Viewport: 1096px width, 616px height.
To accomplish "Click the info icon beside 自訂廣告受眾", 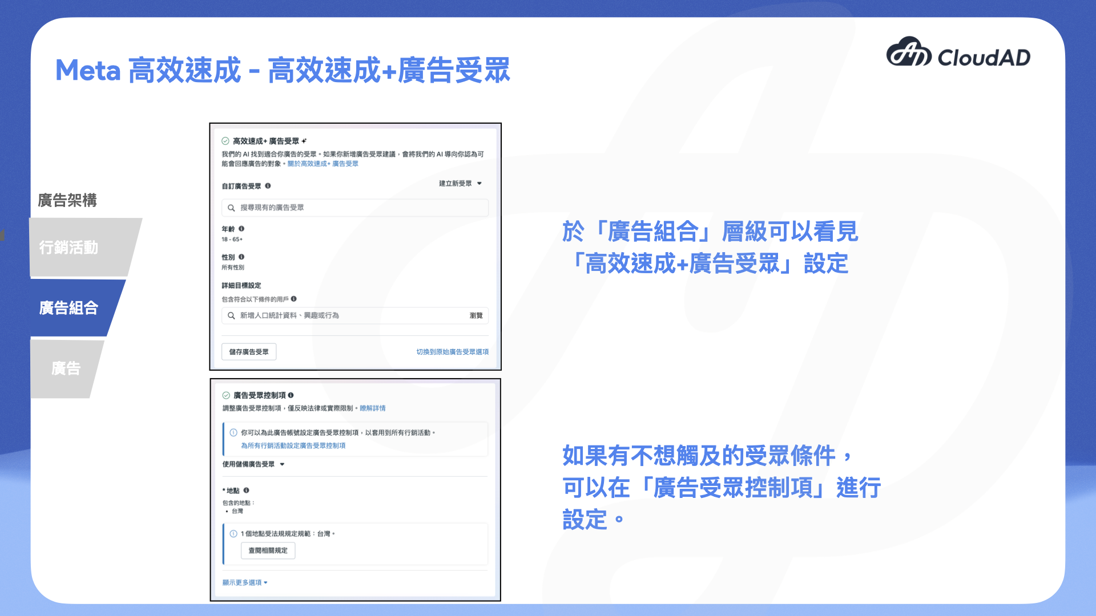I will coord(269,185).
